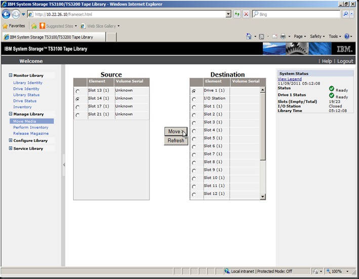The image size is (359, 279).
Task: Click destination list scroll up arrow
Action: (x=263, y=90)
